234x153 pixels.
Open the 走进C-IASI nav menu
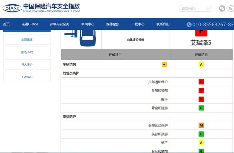[30, 24]
